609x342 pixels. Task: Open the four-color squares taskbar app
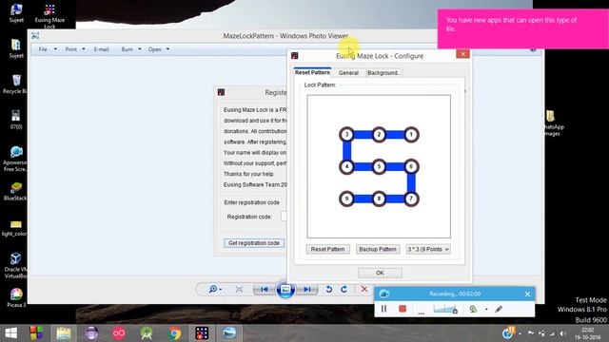coord(36,333)
